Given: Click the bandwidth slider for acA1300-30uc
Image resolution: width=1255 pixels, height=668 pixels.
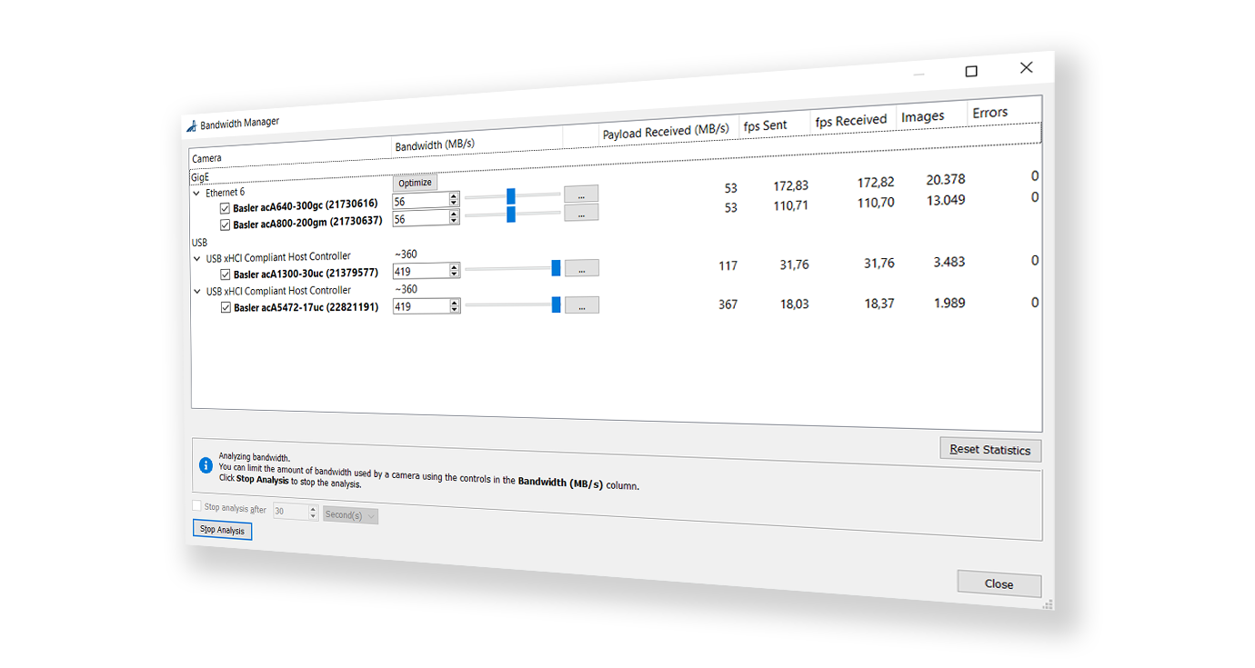Looking at the screenshot, I should [x=513, y=268].
